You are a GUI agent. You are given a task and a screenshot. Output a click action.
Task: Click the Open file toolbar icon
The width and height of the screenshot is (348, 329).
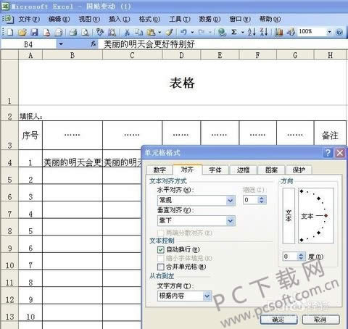(22, 32)
